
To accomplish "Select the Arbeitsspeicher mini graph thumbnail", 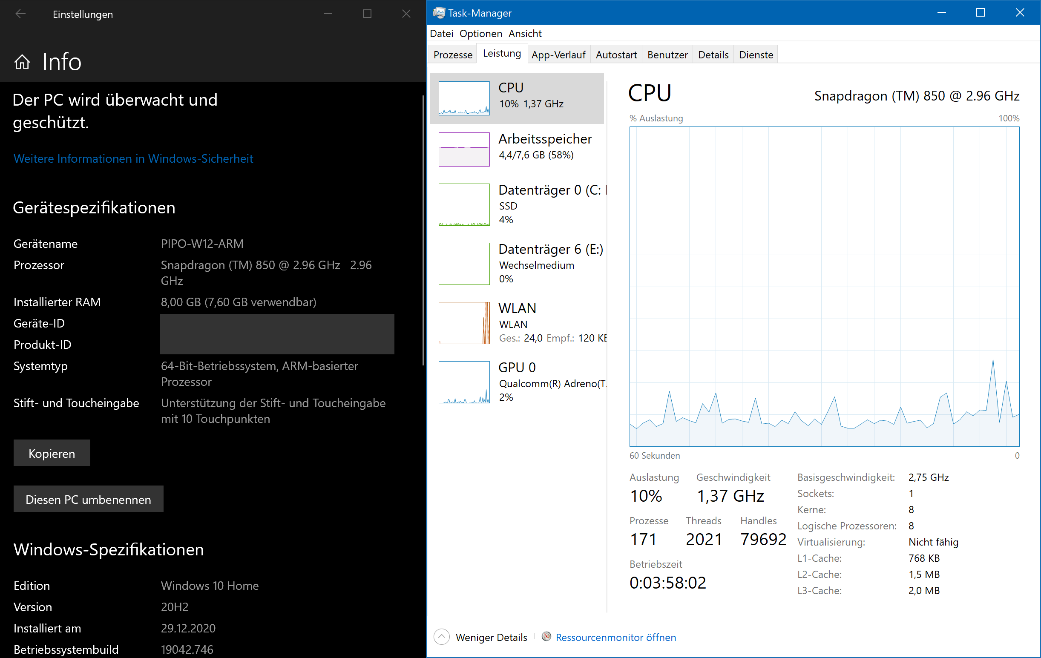I will coord(464,149).
